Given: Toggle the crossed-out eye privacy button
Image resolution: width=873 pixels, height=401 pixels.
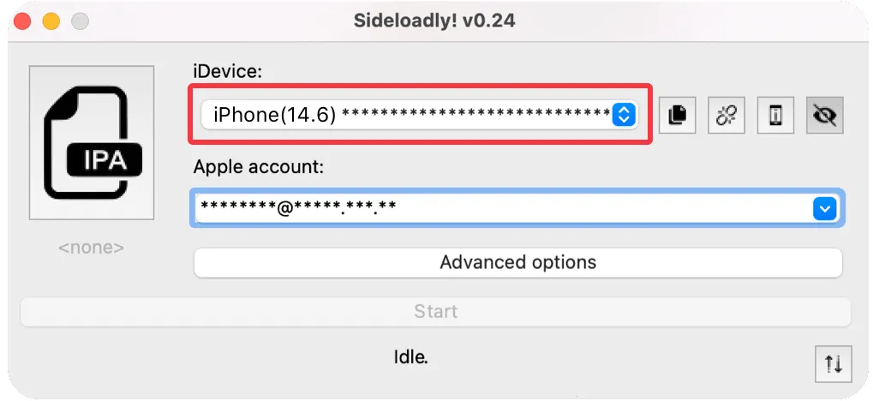Looking at the screenshot, I should (825, 115).
